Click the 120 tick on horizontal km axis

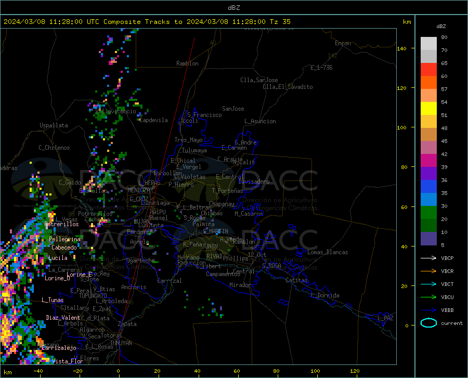[355, 371]
